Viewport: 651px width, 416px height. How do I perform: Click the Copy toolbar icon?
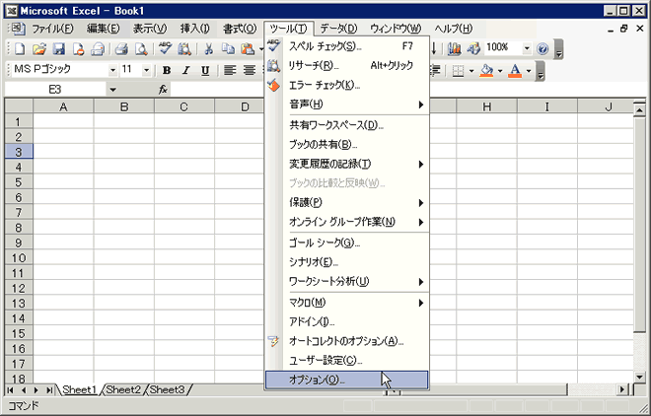[228, 49]
